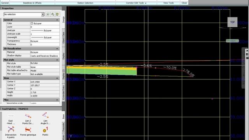This screenshot has width=249, height=140.
Task: Click the Plot style ByColor value
Action: click(45, 63)
